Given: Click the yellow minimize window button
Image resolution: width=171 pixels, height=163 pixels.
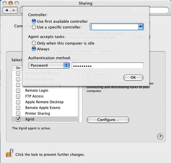Looking at the screenshot, I should click(11, 3).
